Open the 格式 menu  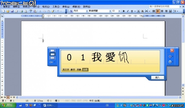(x=46, y=7)
